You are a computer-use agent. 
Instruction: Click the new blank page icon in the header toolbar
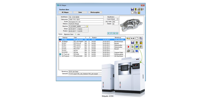pyautogui.click(x=132, y=13)
